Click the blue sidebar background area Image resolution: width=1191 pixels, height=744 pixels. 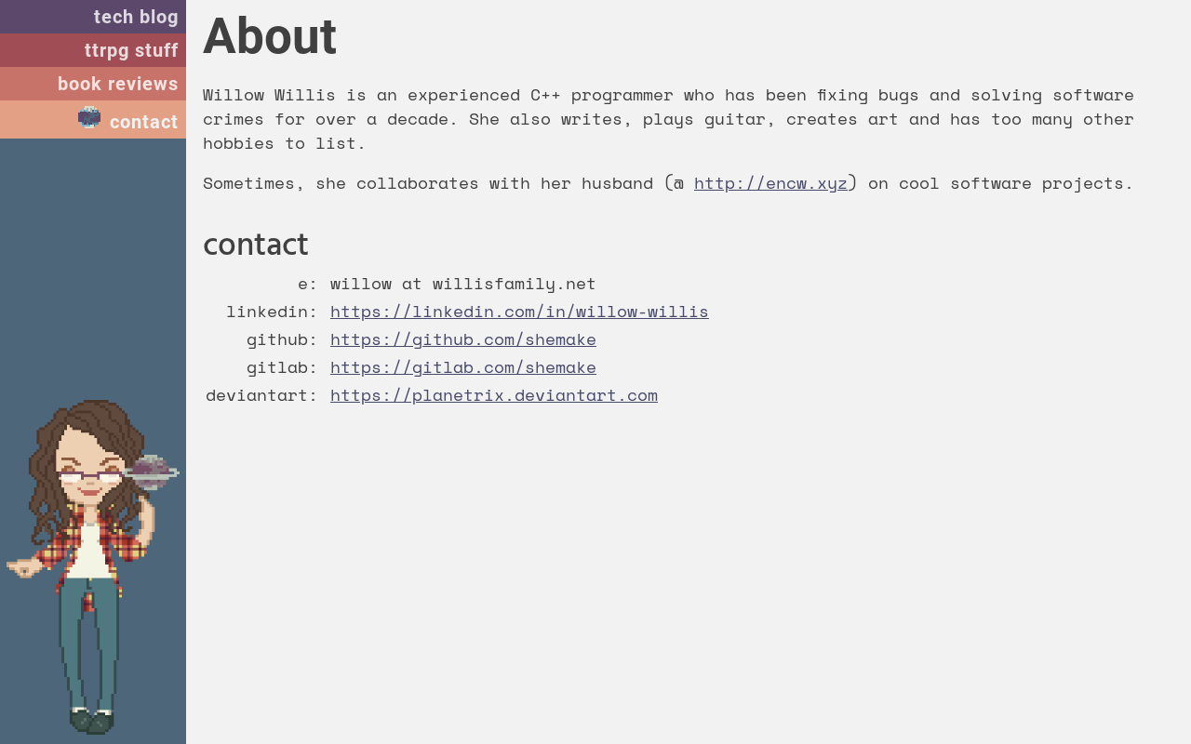click(93, 270)
